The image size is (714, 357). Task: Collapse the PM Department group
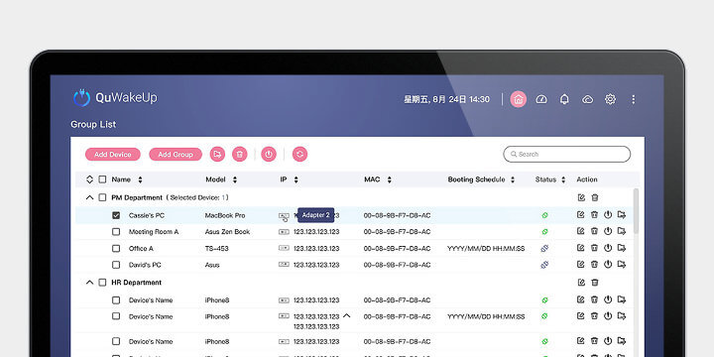click(89, 197)
